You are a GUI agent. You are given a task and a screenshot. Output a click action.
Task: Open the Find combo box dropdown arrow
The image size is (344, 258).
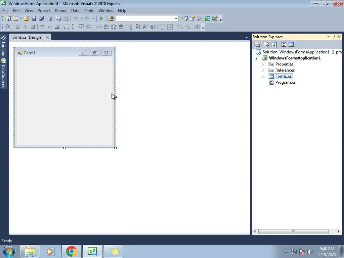pyautogui.click(x=176, y=19)
